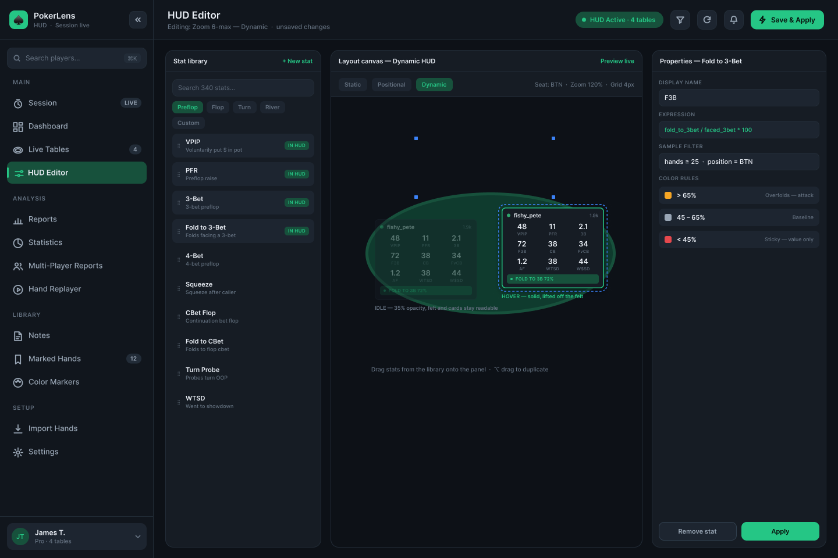Collapse the sidebar with the double-chevron button
Screen dimensions: 838x558
tap(138, 20)
